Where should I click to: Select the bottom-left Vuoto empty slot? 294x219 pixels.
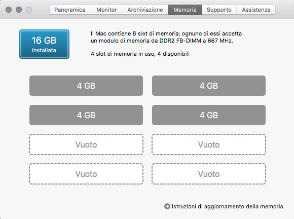click(86, 174)
